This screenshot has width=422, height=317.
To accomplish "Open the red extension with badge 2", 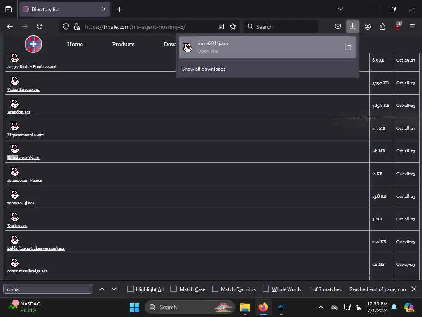I will (398, 26).
